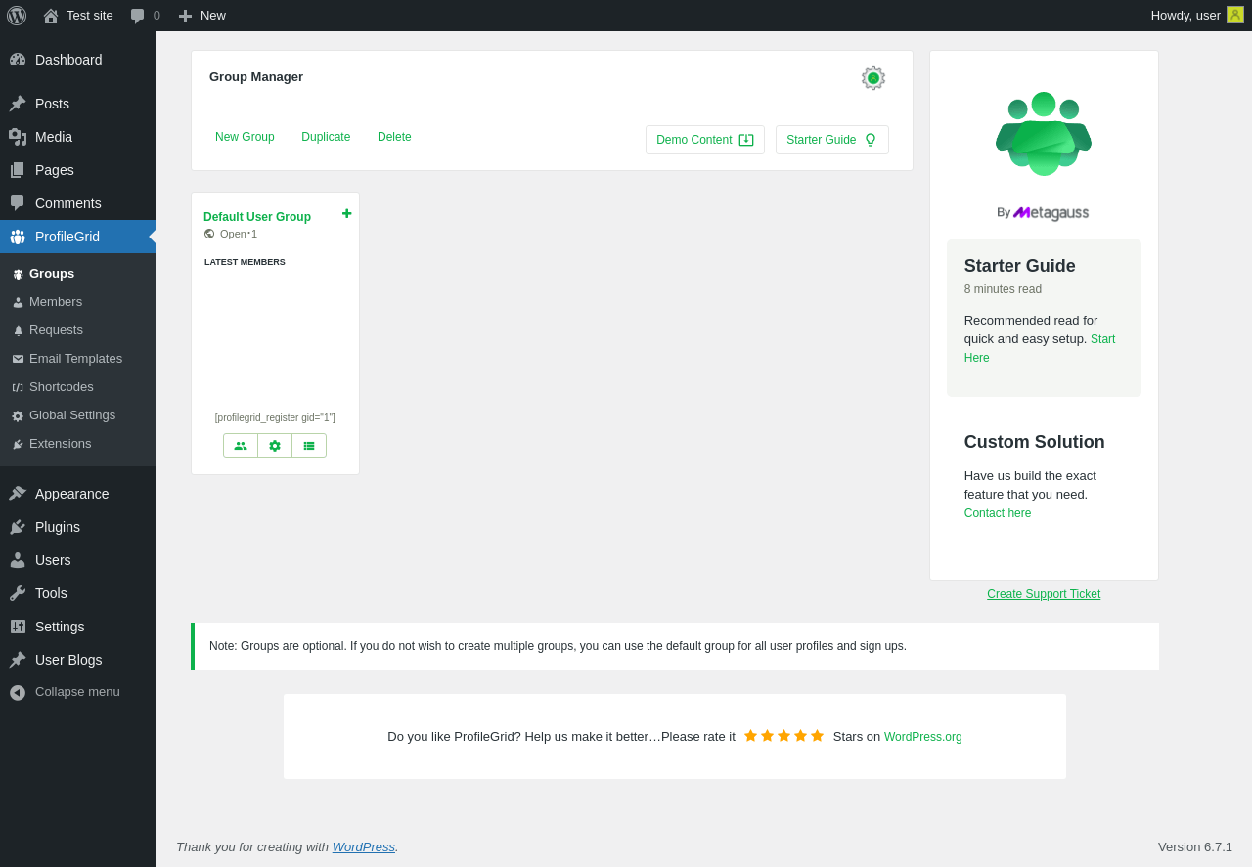Click the Duplicate link

[x=326, y=137]
